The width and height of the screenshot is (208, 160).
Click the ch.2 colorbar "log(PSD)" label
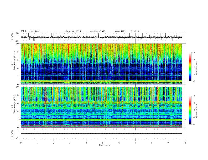197,111
